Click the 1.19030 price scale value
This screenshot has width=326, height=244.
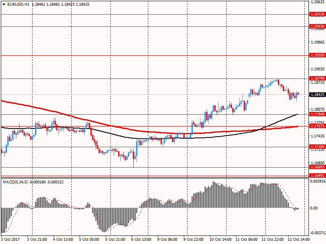pyautogui.click(x=317, y=69)
